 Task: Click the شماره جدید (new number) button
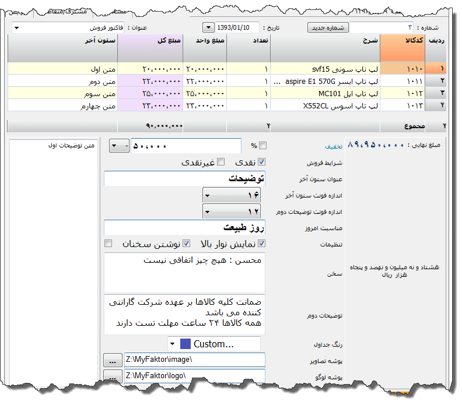pyautogui.click(x=327, y=27)
